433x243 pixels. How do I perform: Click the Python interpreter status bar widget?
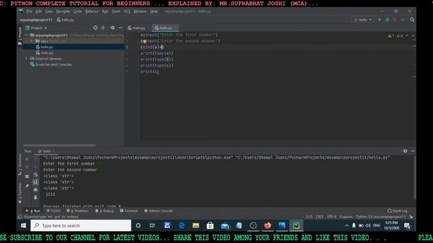point(381,217)
